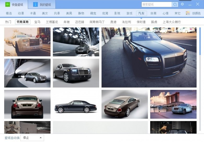The width and height of the screenshot is (204, 142).
Task: Open Rolls-Royce in glass tunnel thumbnail
Action: click(76, 42)
